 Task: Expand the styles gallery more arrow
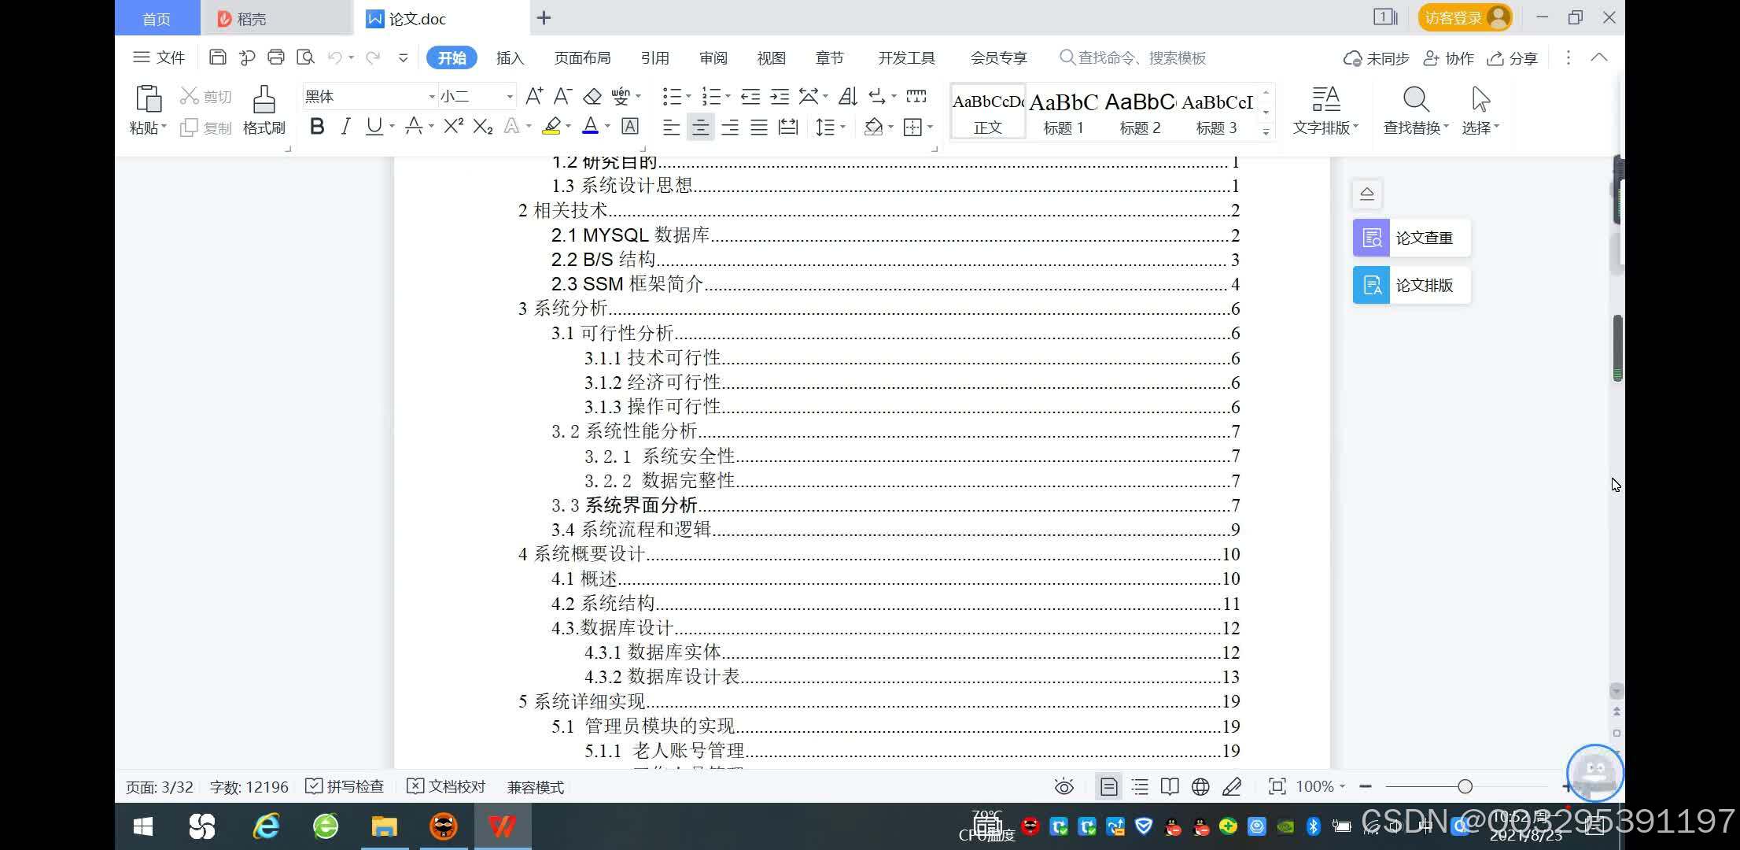click(x=1266, y=132)
